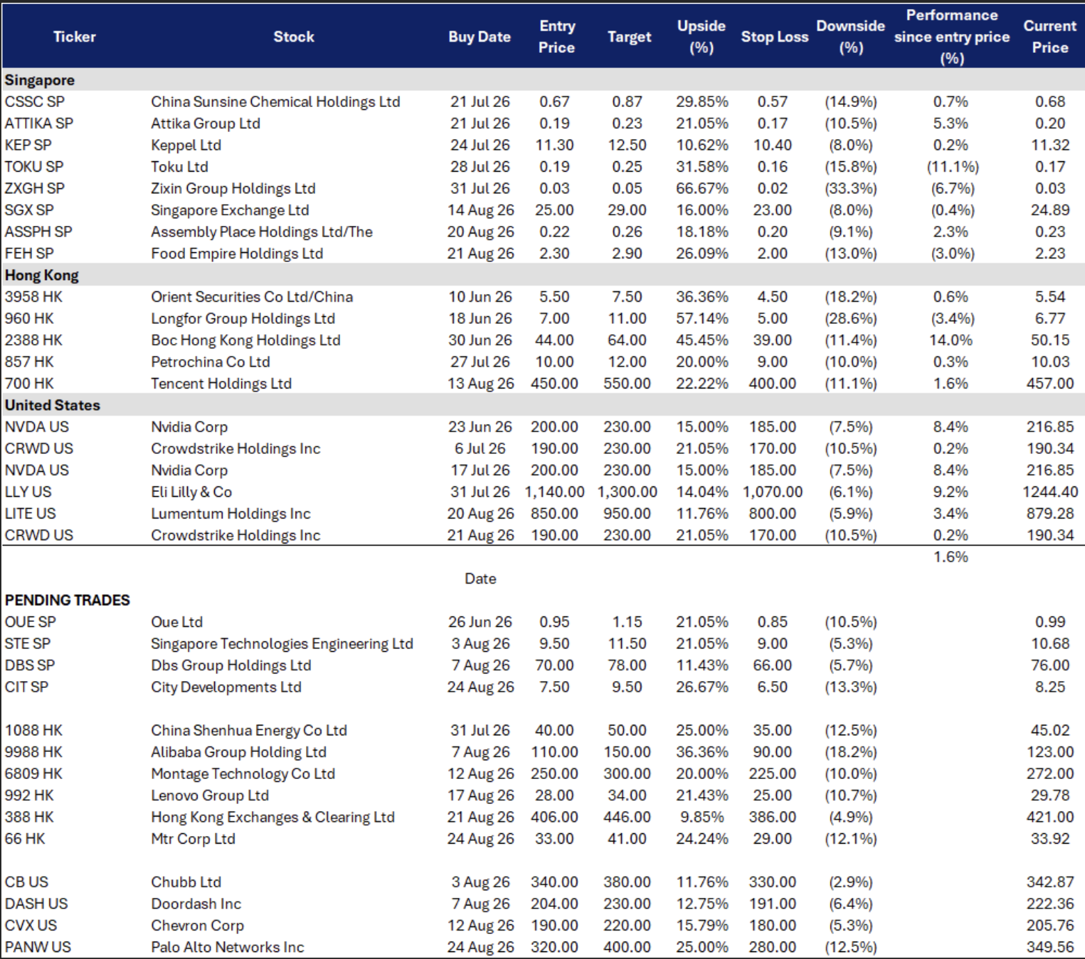1085x959 pixels.
Task: Select the 2388 HK ticker cell
Action: pos(33,340)
